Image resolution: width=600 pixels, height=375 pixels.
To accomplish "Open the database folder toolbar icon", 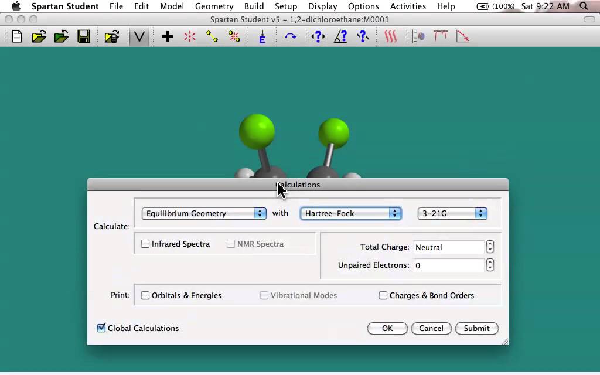I will [112, 37].
